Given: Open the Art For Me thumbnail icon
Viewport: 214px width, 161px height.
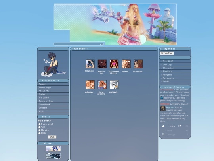Looking at the screenshot, I should pos(102,64).
